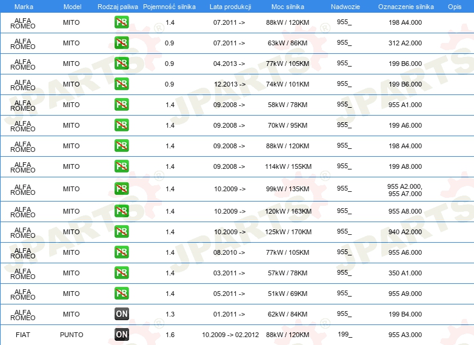Click the power value 74kW / 101KM
Screen dimensions: 474x345
click(287, 84)
